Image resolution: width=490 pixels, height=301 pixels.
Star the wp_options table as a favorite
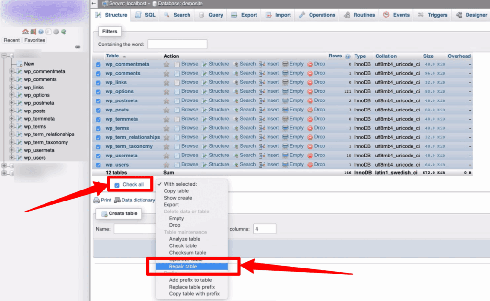[x=167, y=91]
